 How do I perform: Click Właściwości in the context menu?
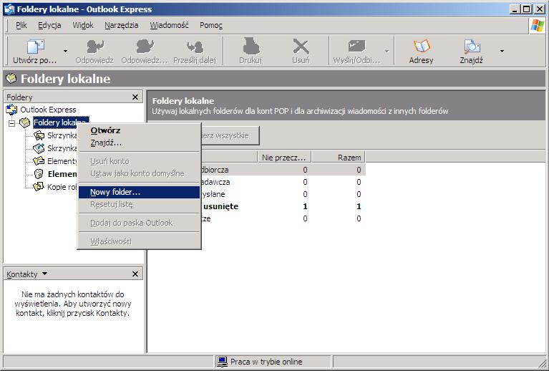[139, 241]
